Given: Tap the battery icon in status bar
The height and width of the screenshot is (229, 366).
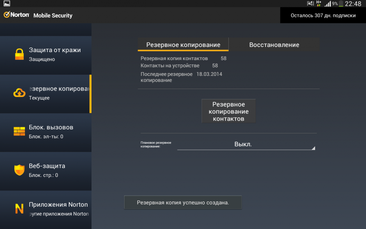Looking at the screenshot, I should pyautogui.click(x=341, y=4).
